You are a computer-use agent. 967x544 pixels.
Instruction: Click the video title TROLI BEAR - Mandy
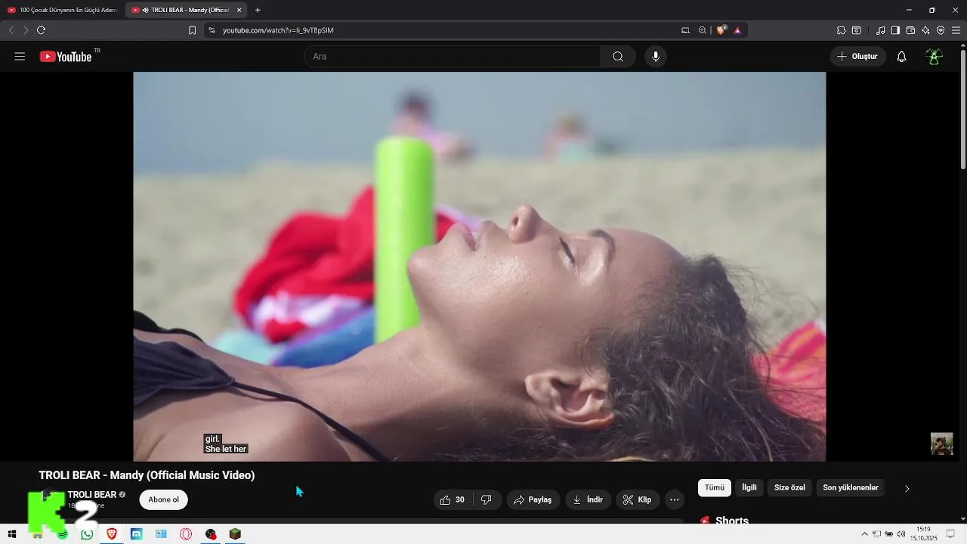[147, 475]
